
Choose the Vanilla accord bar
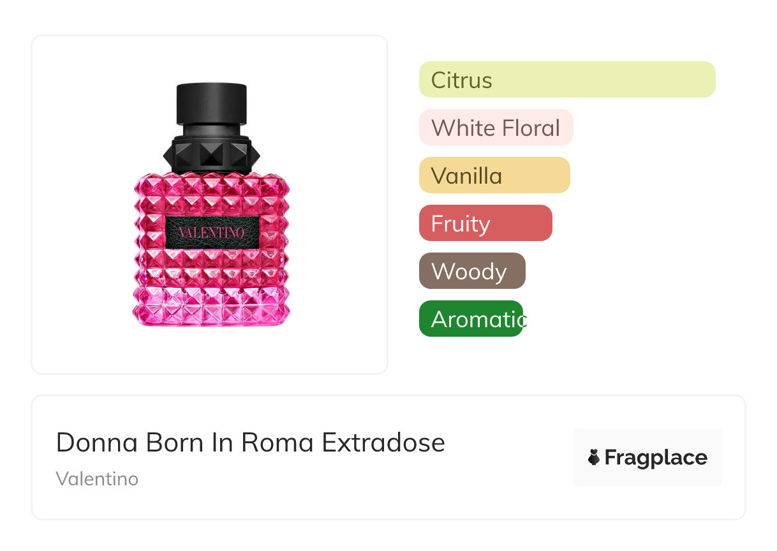[x=494, y=175]
